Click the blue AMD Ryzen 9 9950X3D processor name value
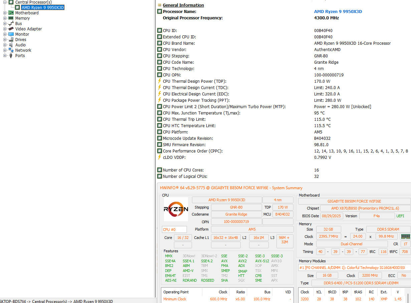The image size is (411, 303). tap(338, 12)
